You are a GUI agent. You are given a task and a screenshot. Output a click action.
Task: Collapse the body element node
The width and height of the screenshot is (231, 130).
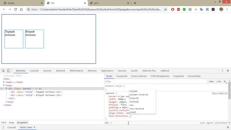(4, 85)
